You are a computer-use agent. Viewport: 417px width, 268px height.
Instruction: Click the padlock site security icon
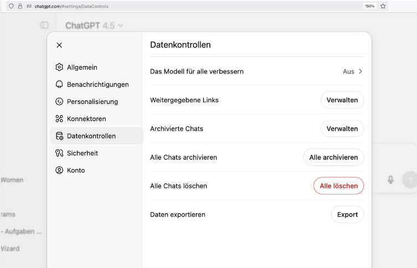pyautogui.click(x=20, y=6)
